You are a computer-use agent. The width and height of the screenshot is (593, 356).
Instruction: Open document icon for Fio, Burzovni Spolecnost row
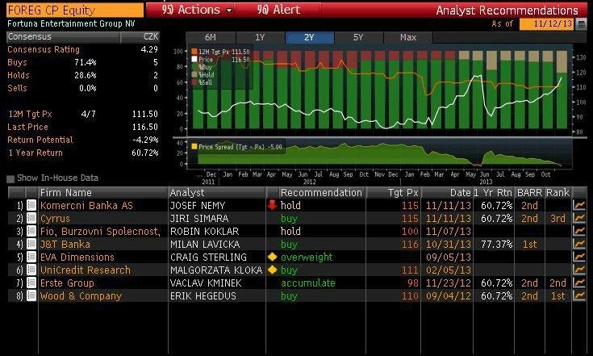point(31,231)
